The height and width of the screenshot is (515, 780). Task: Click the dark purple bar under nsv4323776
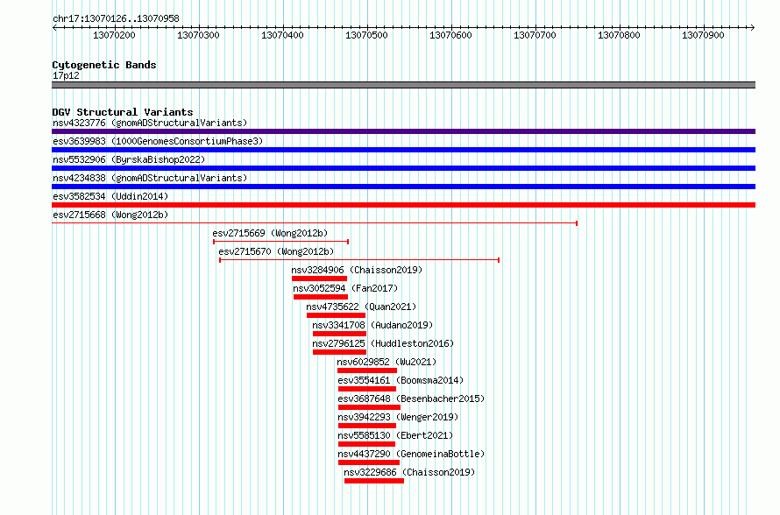403,131
